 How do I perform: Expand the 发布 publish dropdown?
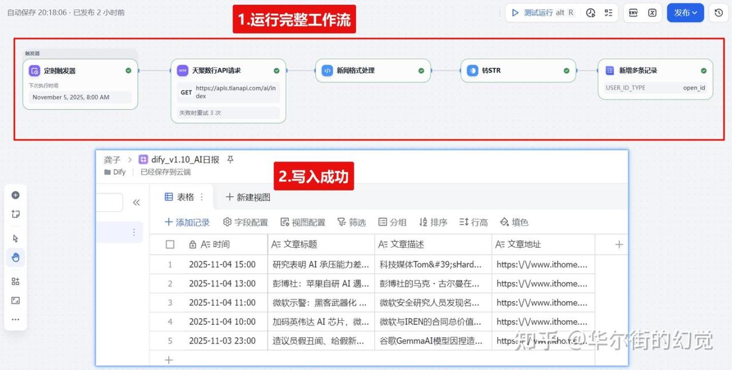[685, 13]
